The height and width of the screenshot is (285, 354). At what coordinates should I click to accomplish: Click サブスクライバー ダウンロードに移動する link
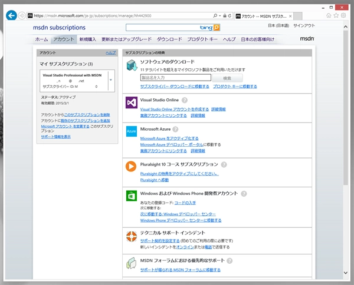click(175, 87)
